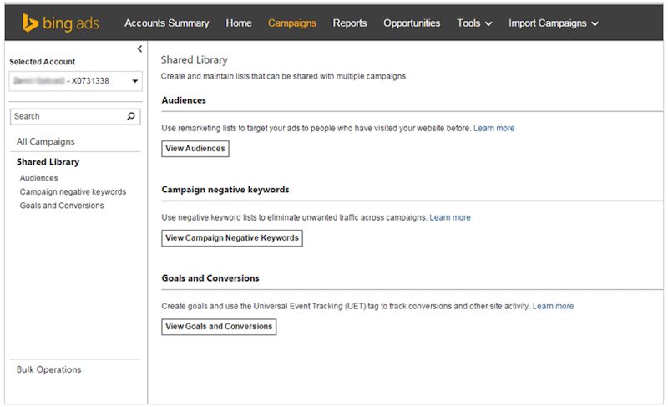Open the Selected Account dropdown
Screen dimensions: 668x407
(x=134, y=81)
